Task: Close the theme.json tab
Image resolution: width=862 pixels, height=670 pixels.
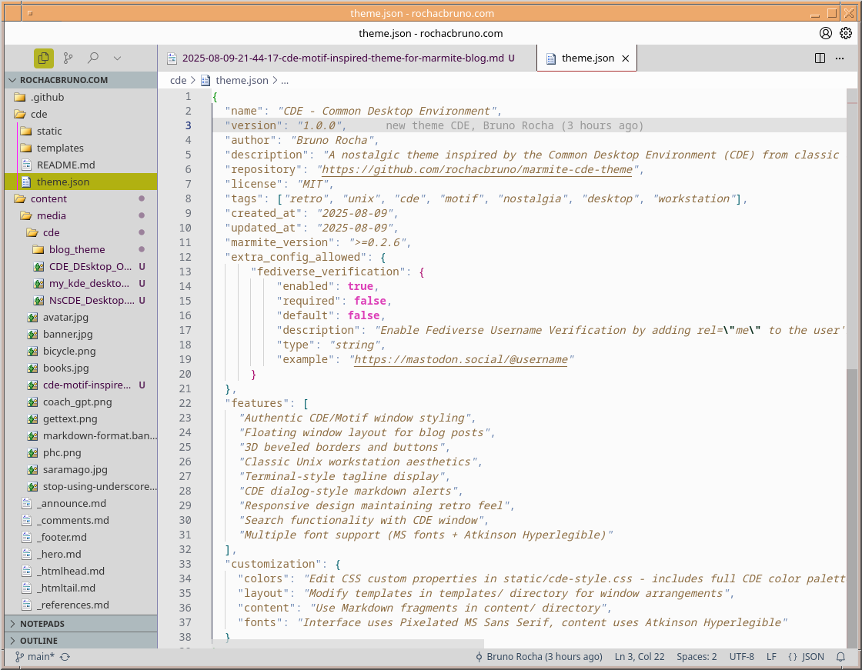Action: coord(625,58)
